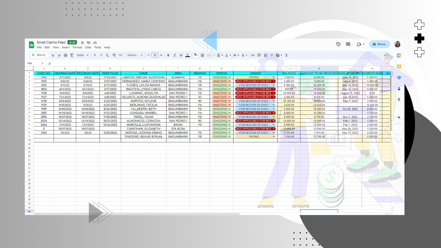Open the text color picker

click(187, 55)
